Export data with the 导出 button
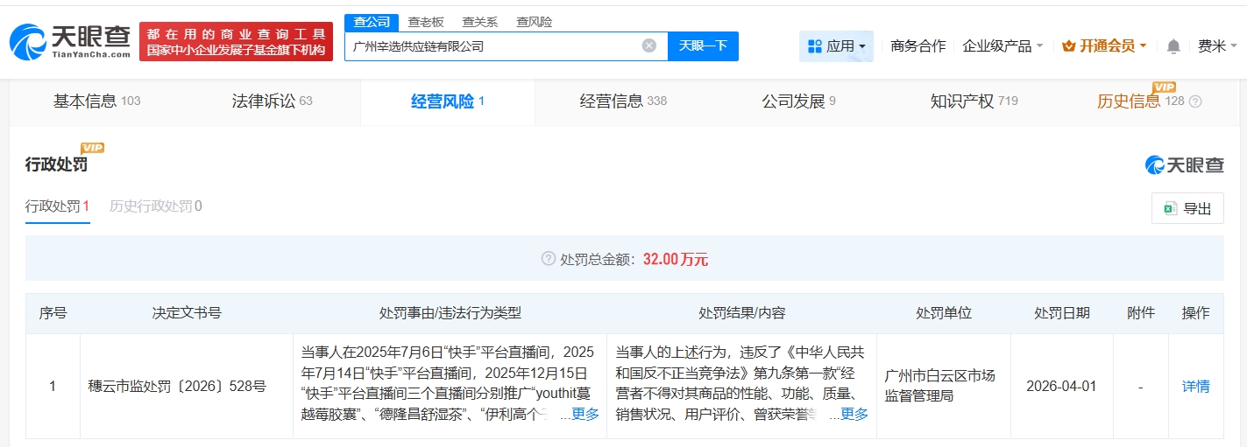Screen dimensions: 1247x447 click(1187, 208)
